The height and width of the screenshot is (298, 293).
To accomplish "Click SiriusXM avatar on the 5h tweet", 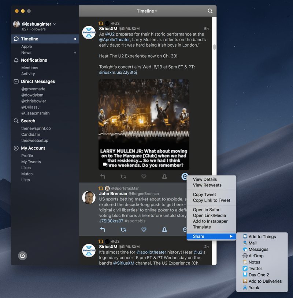I will click(89, 33).
